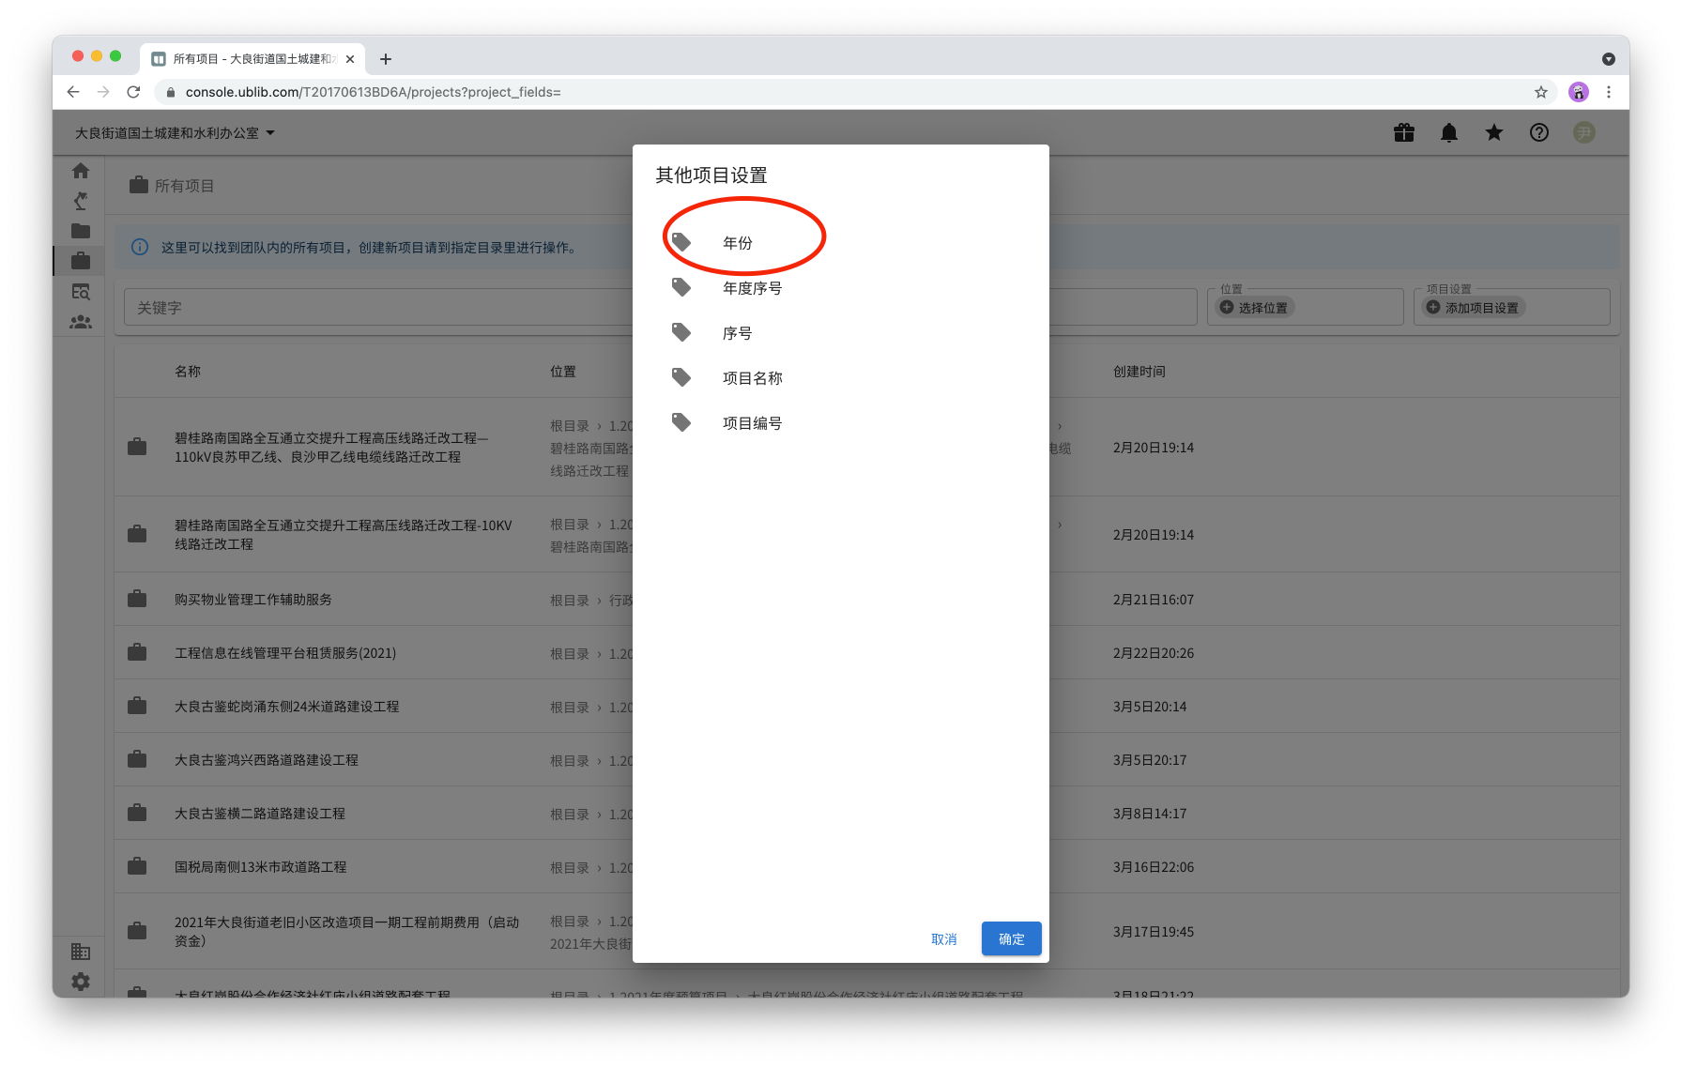Viewport: 1682px width, 1067px height.
Task: Open the notifications bell
Action: [x=1448, y=133]
